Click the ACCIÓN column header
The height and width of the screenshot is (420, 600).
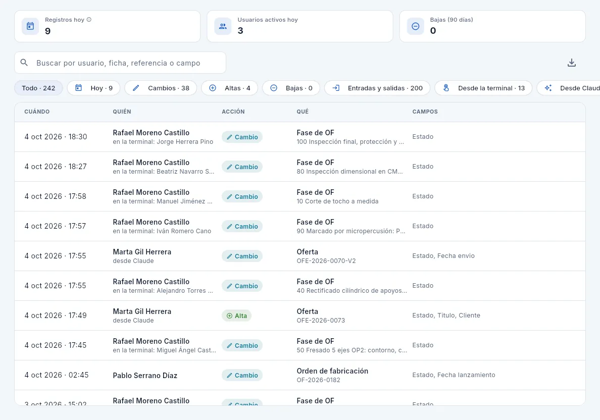(233, 112)
